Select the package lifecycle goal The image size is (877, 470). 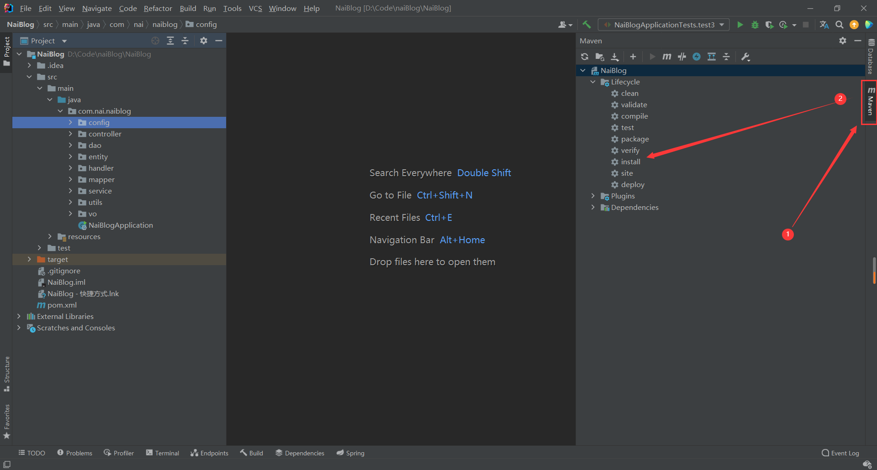634,139
